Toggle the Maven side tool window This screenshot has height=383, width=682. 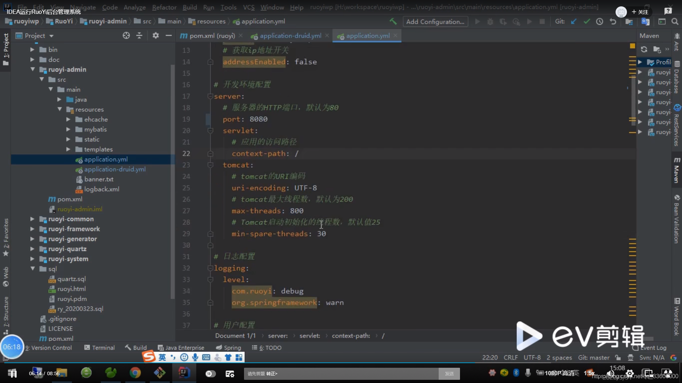(x=677, y=170)
